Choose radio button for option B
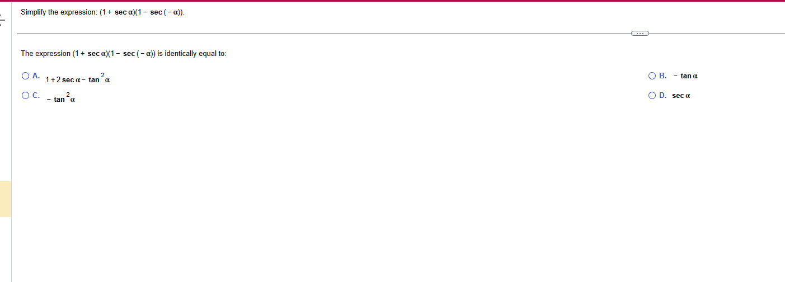This screenshot has height=282, width=785. pos(652,76)
